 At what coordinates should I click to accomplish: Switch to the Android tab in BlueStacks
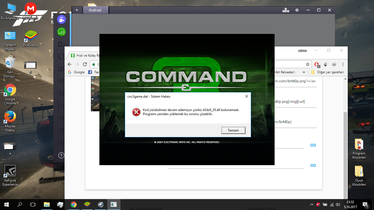pyautogui.click(x=95, y=10)
